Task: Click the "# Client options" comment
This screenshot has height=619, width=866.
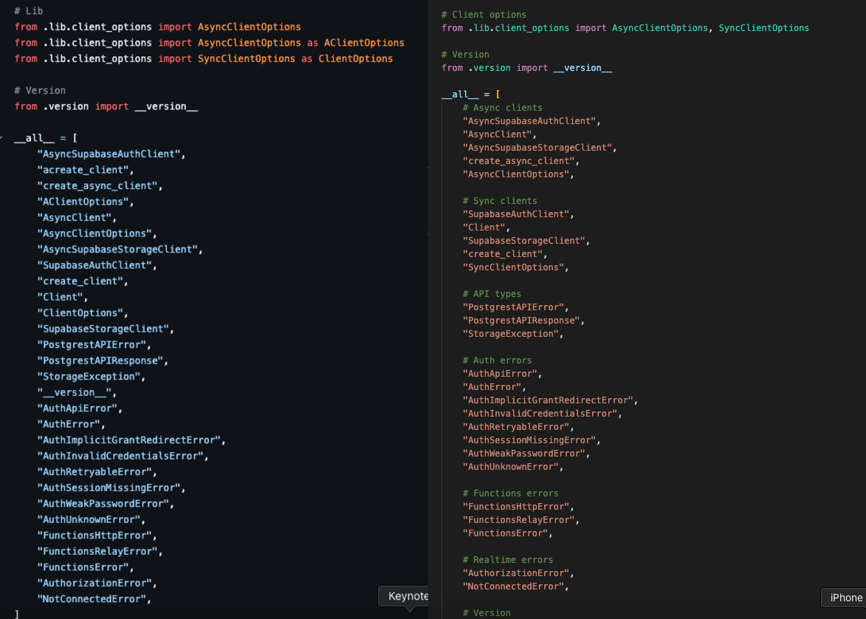Action: click(x=484, y=15)
